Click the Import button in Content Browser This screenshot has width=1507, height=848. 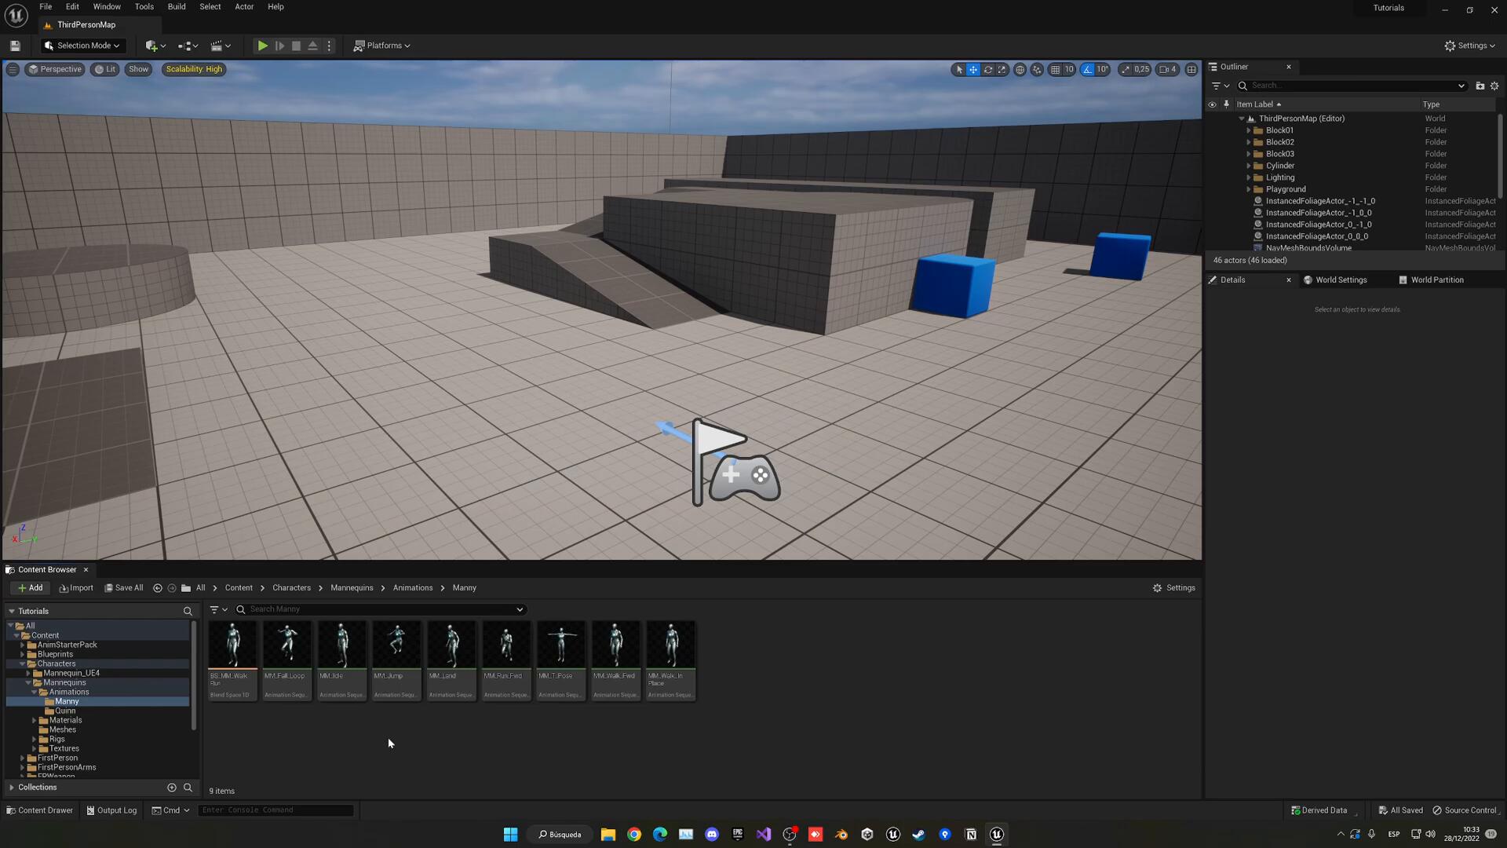(76, 588)
